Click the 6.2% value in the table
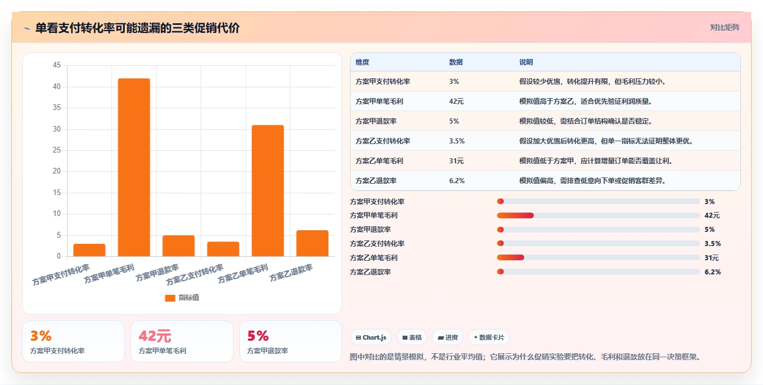This screenshot has height=385, width=763. pyautogui.click(x=457, y=181)
